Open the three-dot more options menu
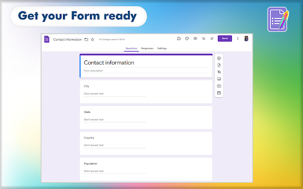The width and height of the screenshot is (303, 189). pos(238,39)
